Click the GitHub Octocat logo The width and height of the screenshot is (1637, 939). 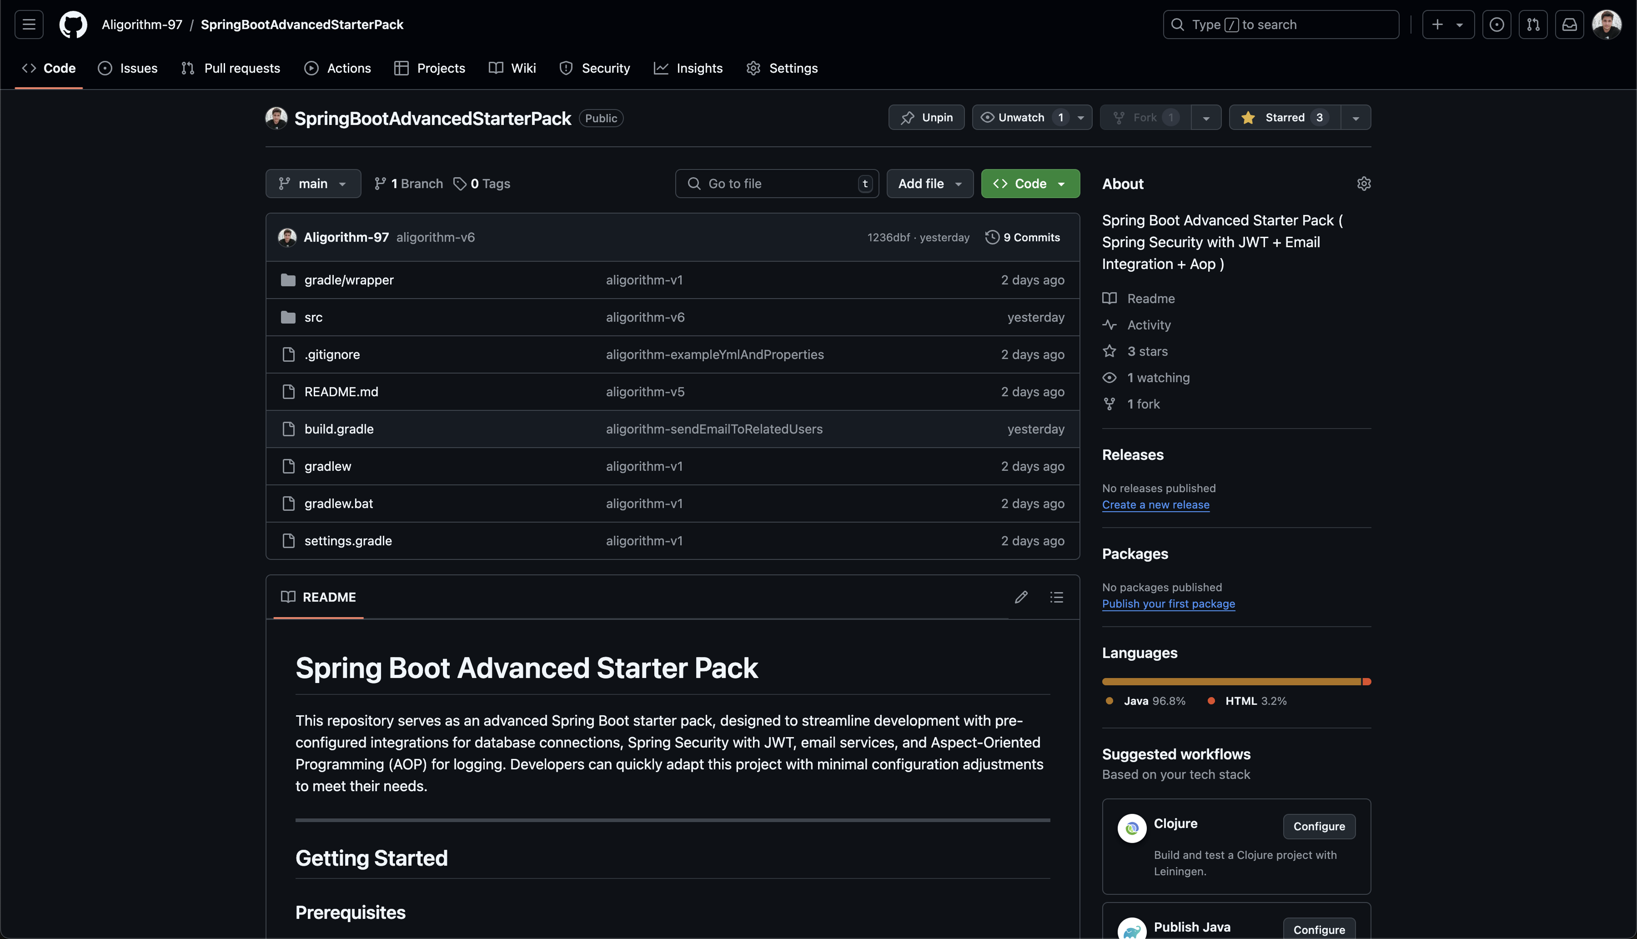pos(73,25)
